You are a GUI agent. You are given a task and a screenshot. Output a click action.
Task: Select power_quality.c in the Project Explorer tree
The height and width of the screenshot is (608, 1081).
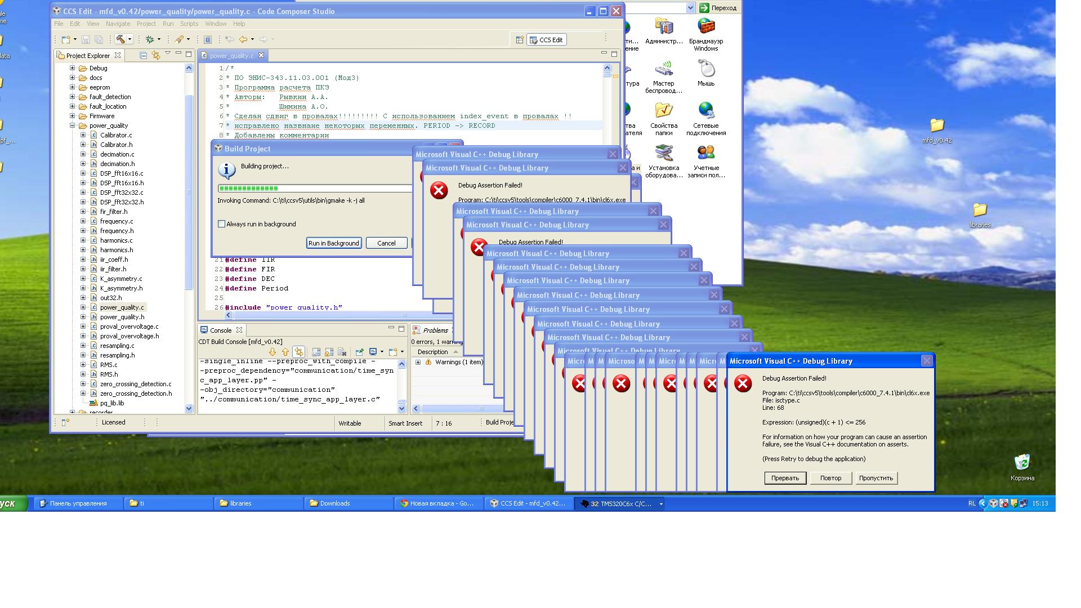click(122, 307)
